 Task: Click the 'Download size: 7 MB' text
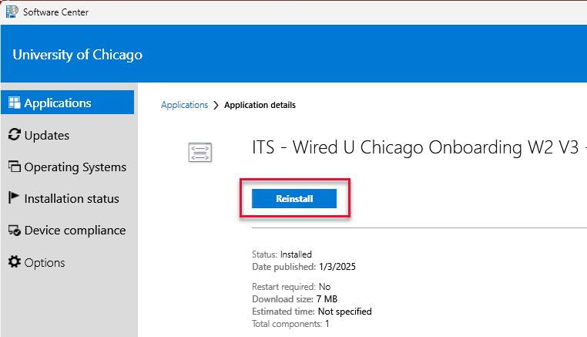(x=294, y=298)
